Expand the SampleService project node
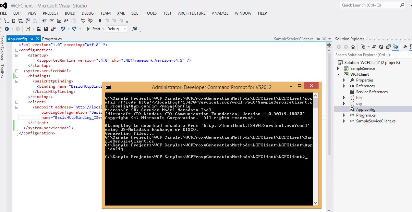Viewport: 412px width, 212px height. click(x=338, y=69)
